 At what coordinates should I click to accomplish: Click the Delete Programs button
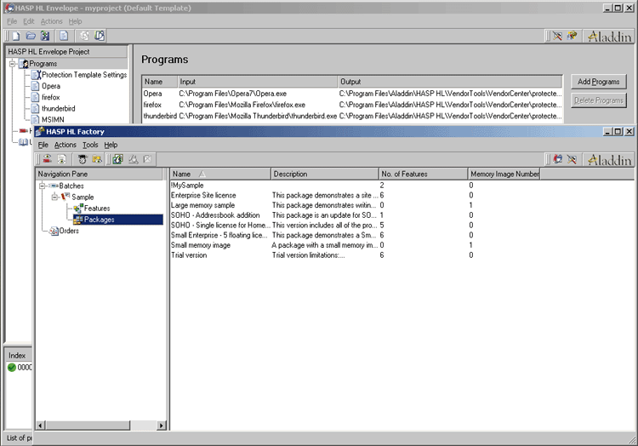pos(598,100)
